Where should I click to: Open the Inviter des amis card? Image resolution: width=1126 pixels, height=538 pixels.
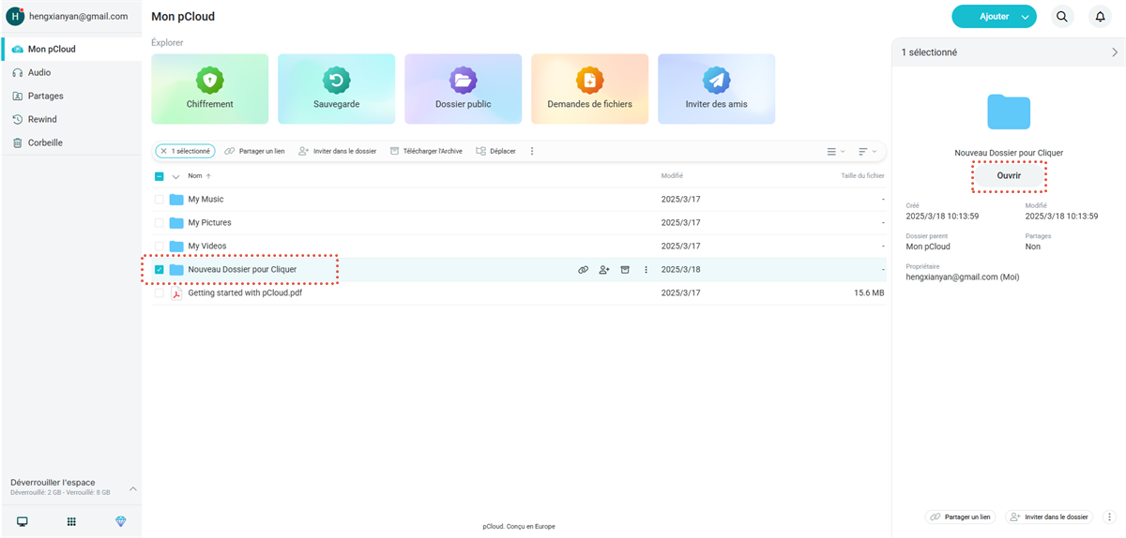coord(716,89)
